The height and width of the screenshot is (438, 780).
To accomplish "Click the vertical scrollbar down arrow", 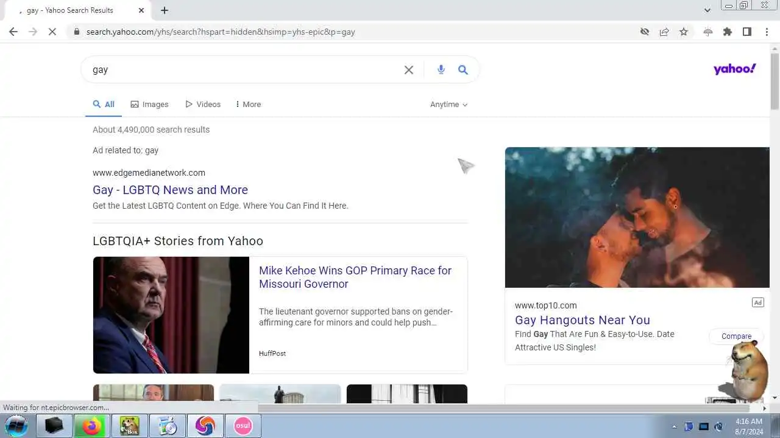I will pyautogui.click(x=775, y=398).
